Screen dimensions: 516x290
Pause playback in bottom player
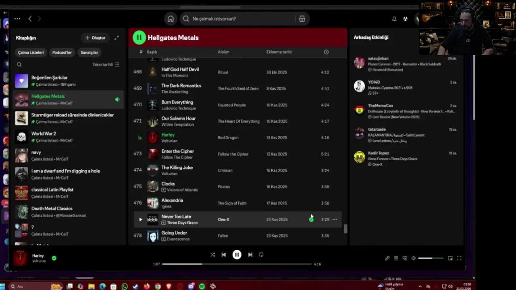click(237, 255)
